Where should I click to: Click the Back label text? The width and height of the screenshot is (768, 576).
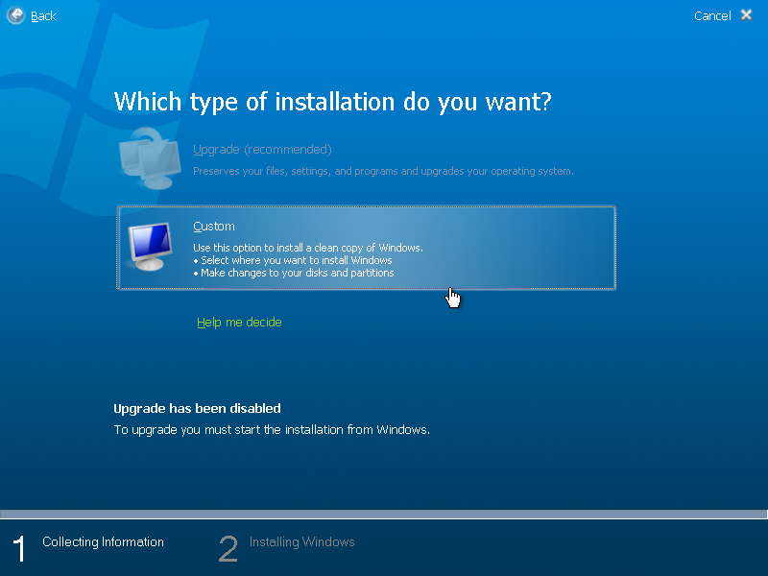43,16
